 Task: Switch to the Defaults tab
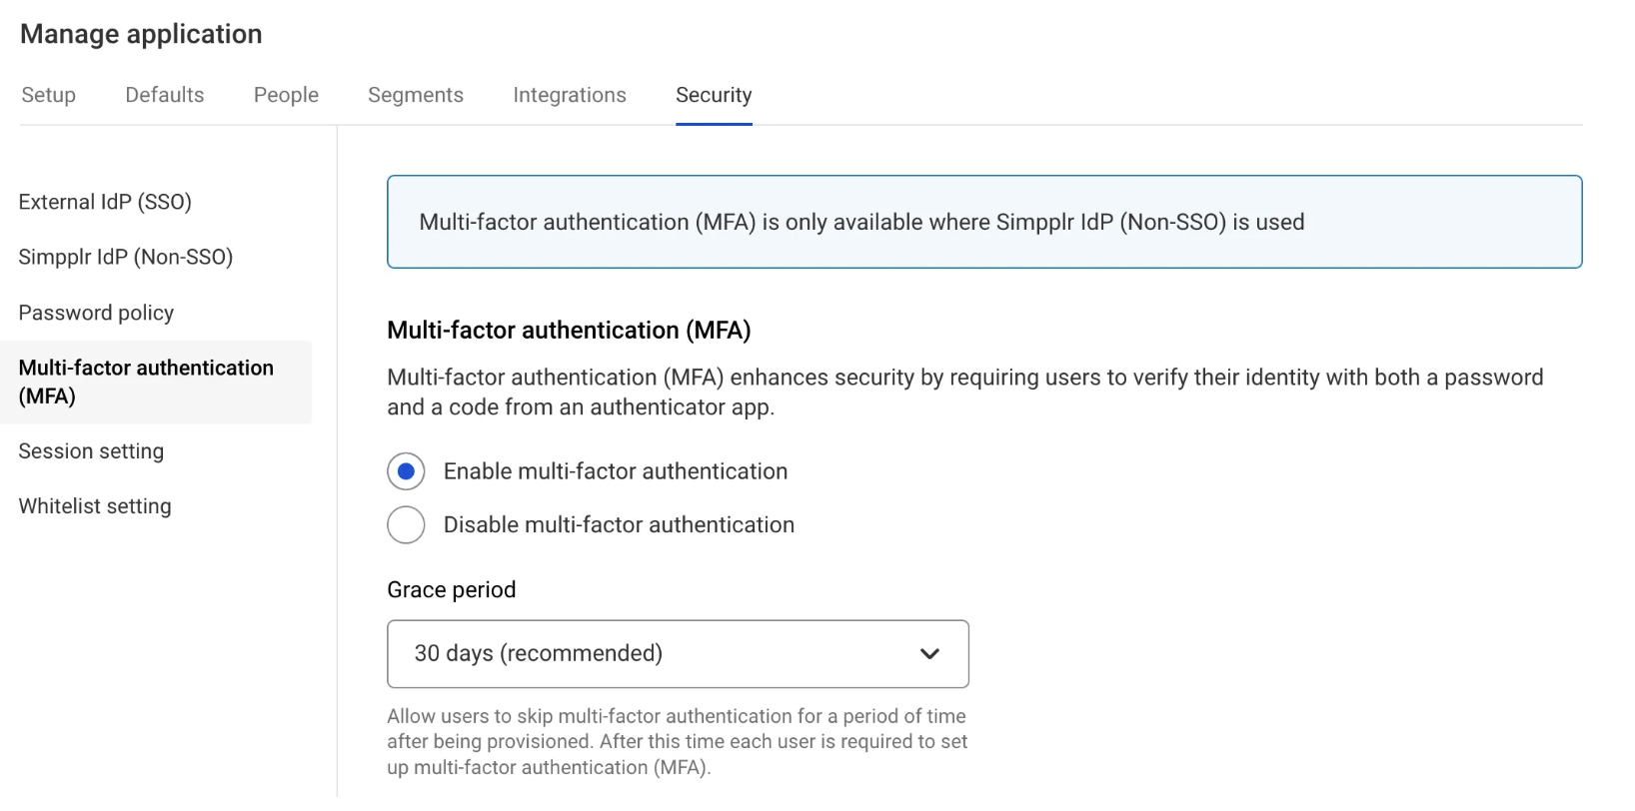[164, 95]
